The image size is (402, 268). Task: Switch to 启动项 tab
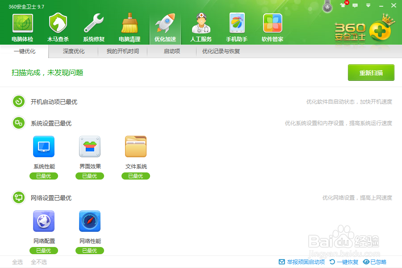pyautogui.click(x=172, y=51)
